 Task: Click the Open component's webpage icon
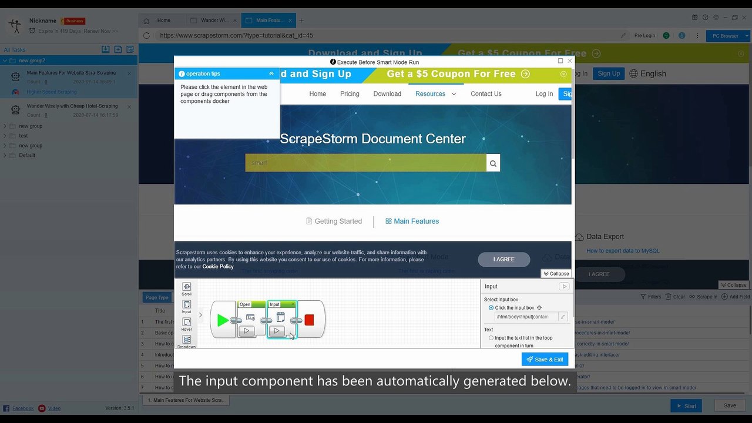250,317
